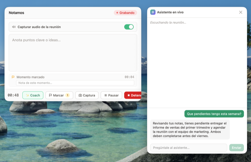Toggle the Capturar audio de la reunión switch
The image size is (251, 162).
point(129,27)
